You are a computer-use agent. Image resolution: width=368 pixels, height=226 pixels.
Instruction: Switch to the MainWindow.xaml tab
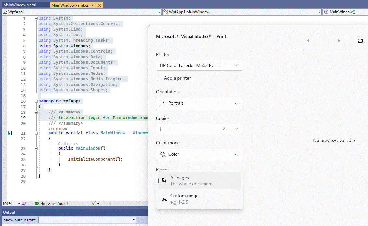pos(20,5)
